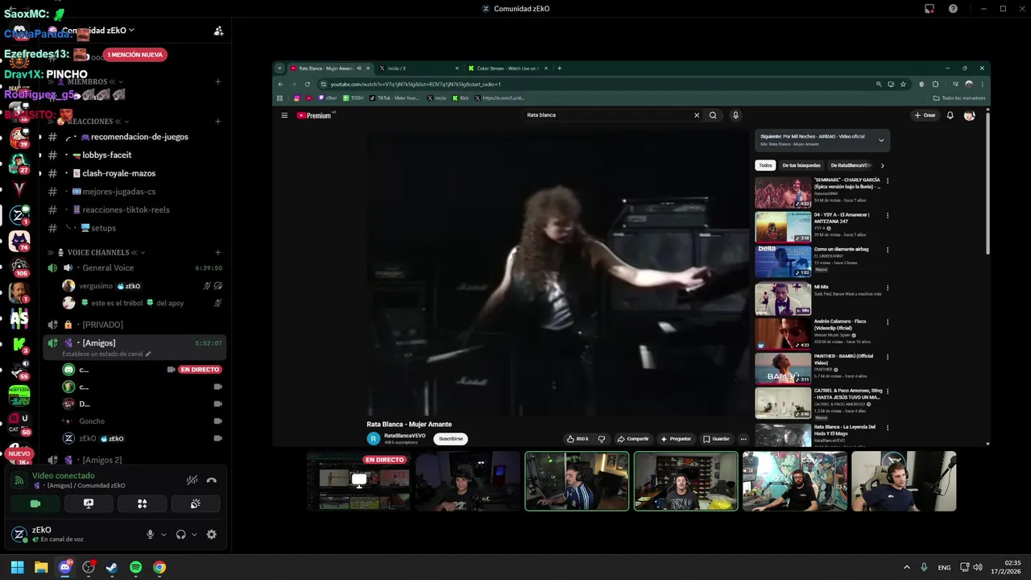
Task: Join the [Amigos 2] voice channel
Action: (x=135, y=460)
